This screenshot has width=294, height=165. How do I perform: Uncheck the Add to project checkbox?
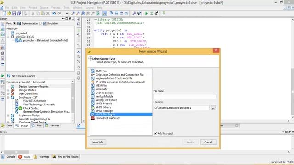(x=155, y=133)
